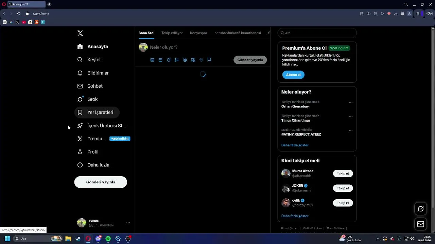This screenshot has height=244, width=435.
Task: Click the location pin icon
Action: 201,60
